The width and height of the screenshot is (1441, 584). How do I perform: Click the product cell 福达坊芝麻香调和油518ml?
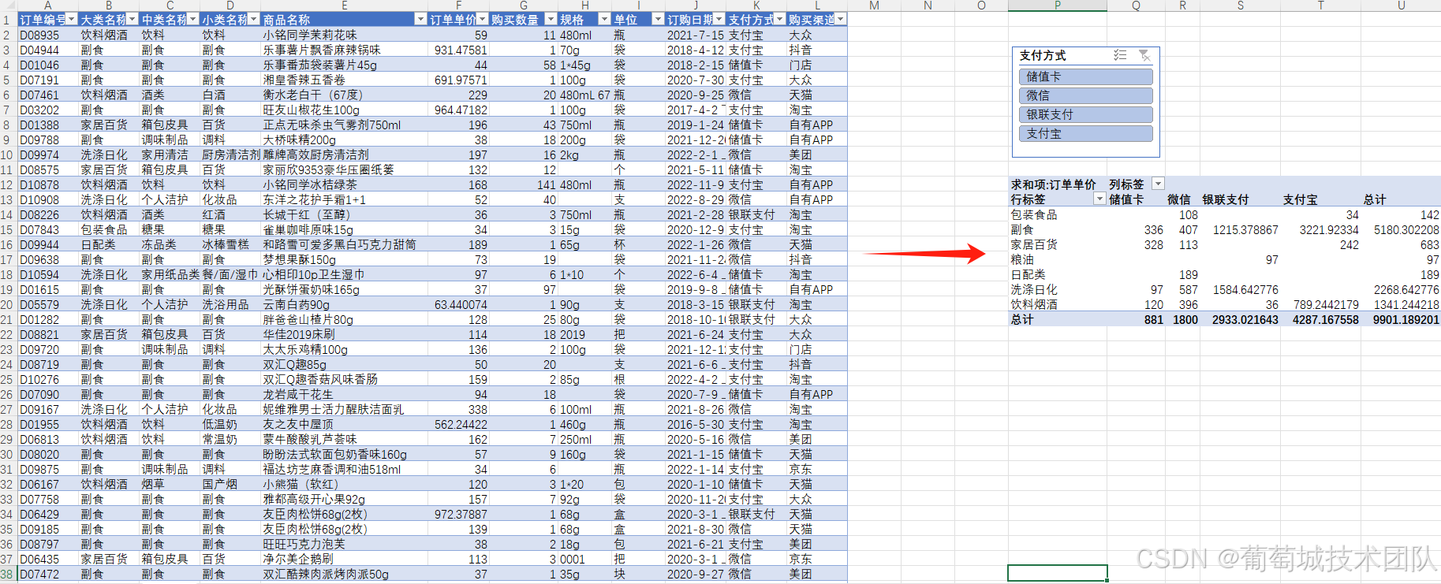point(344,469)
